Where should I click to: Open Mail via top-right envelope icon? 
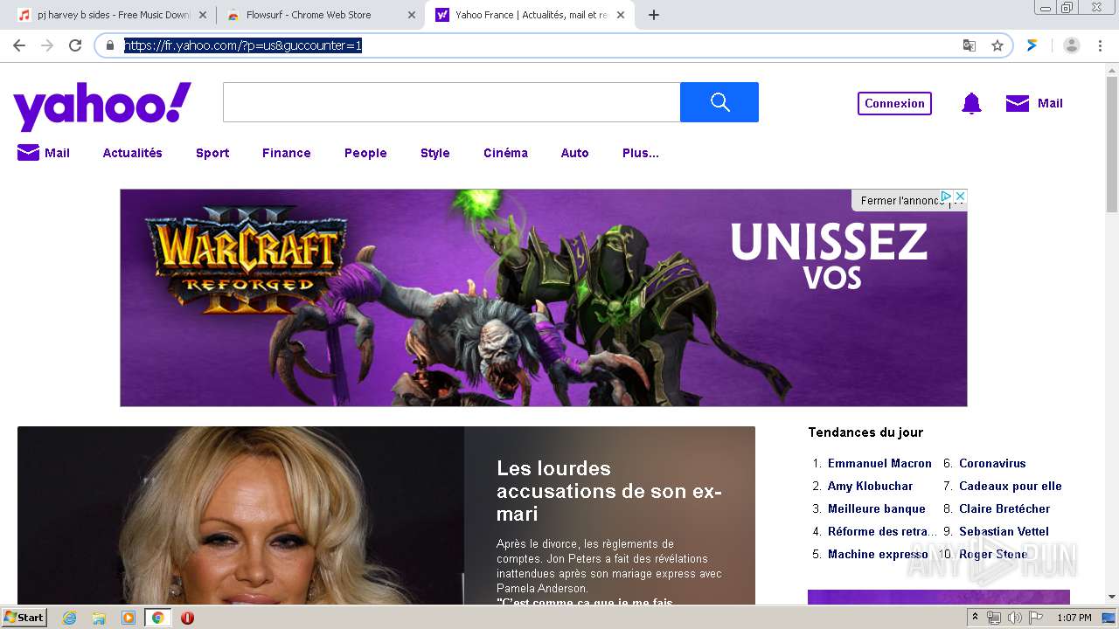pyautogui.click(x=1018, y=103)
